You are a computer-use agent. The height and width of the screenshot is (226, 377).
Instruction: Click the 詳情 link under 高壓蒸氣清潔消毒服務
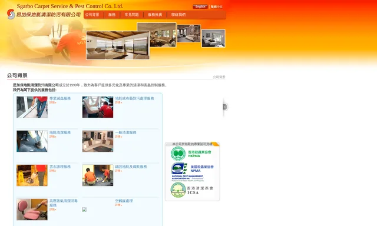coord(53,210)
